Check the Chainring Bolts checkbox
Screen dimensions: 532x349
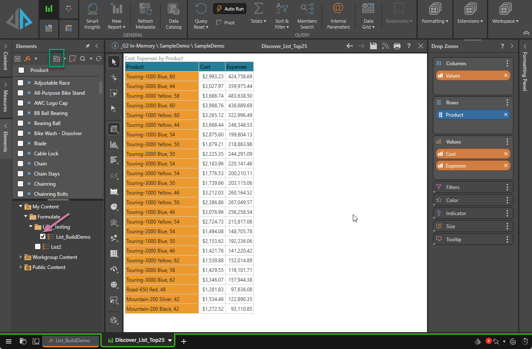(x=20, y=194)
